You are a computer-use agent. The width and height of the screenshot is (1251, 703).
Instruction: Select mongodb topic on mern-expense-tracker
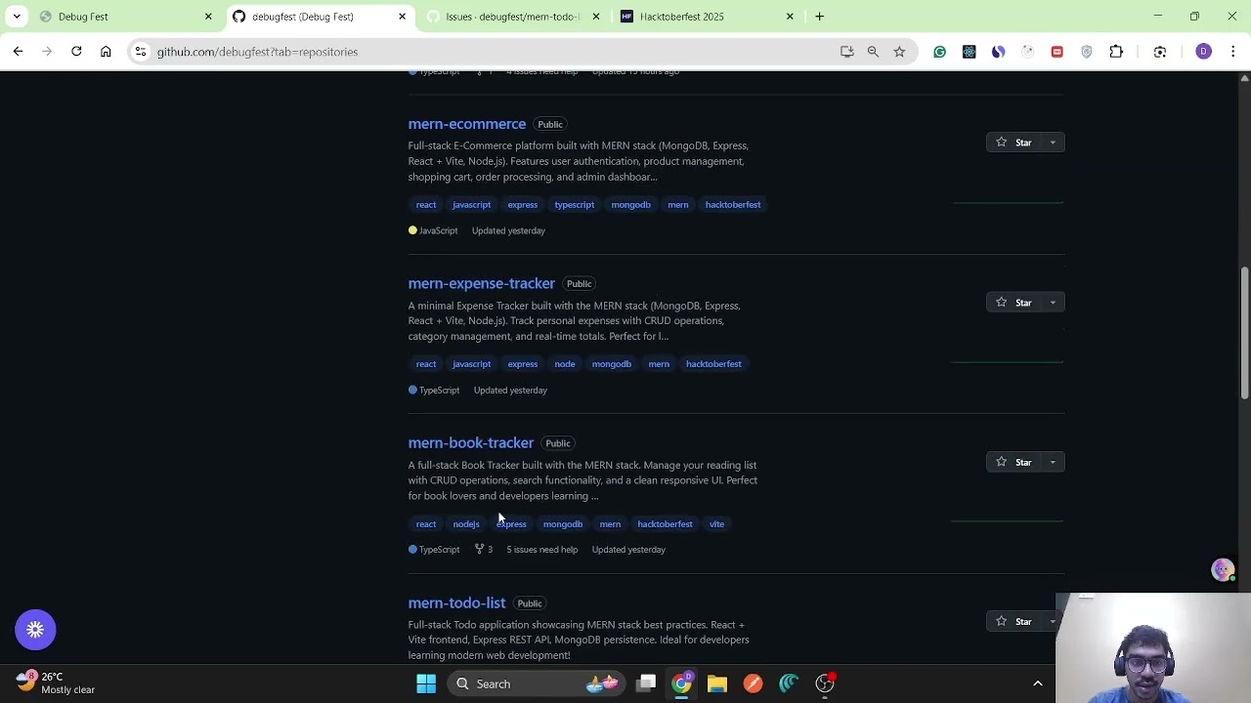coord(611,364)
